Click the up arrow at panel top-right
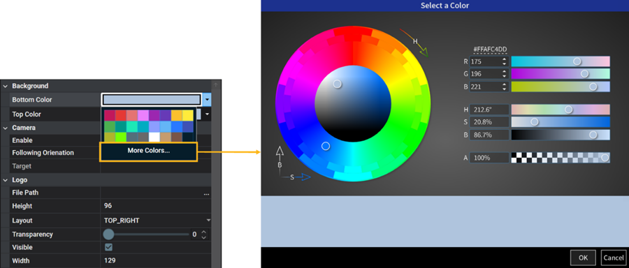Screen dimensions: 629x268 click(216, 84)
